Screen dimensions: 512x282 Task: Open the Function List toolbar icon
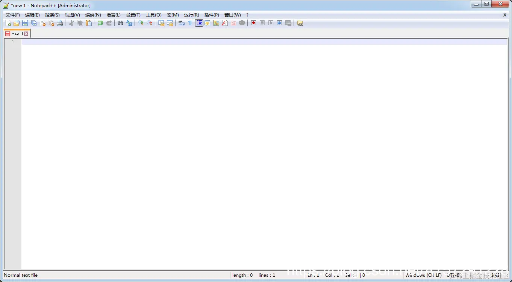(224, 23)
